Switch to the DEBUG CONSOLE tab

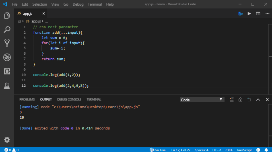(x=69, y=99)
